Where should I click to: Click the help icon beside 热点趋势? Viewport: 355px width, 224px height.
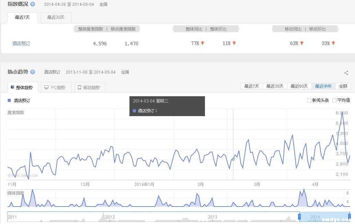[x=33, y=72]
